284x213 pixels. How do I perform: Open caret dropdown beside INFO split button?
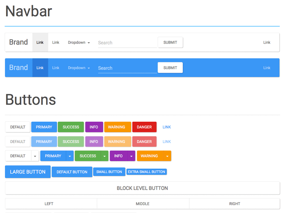click(x=131, y=156)
